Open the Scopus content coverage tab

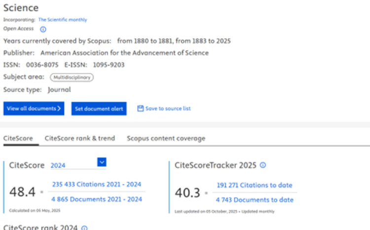pos(166,139)
